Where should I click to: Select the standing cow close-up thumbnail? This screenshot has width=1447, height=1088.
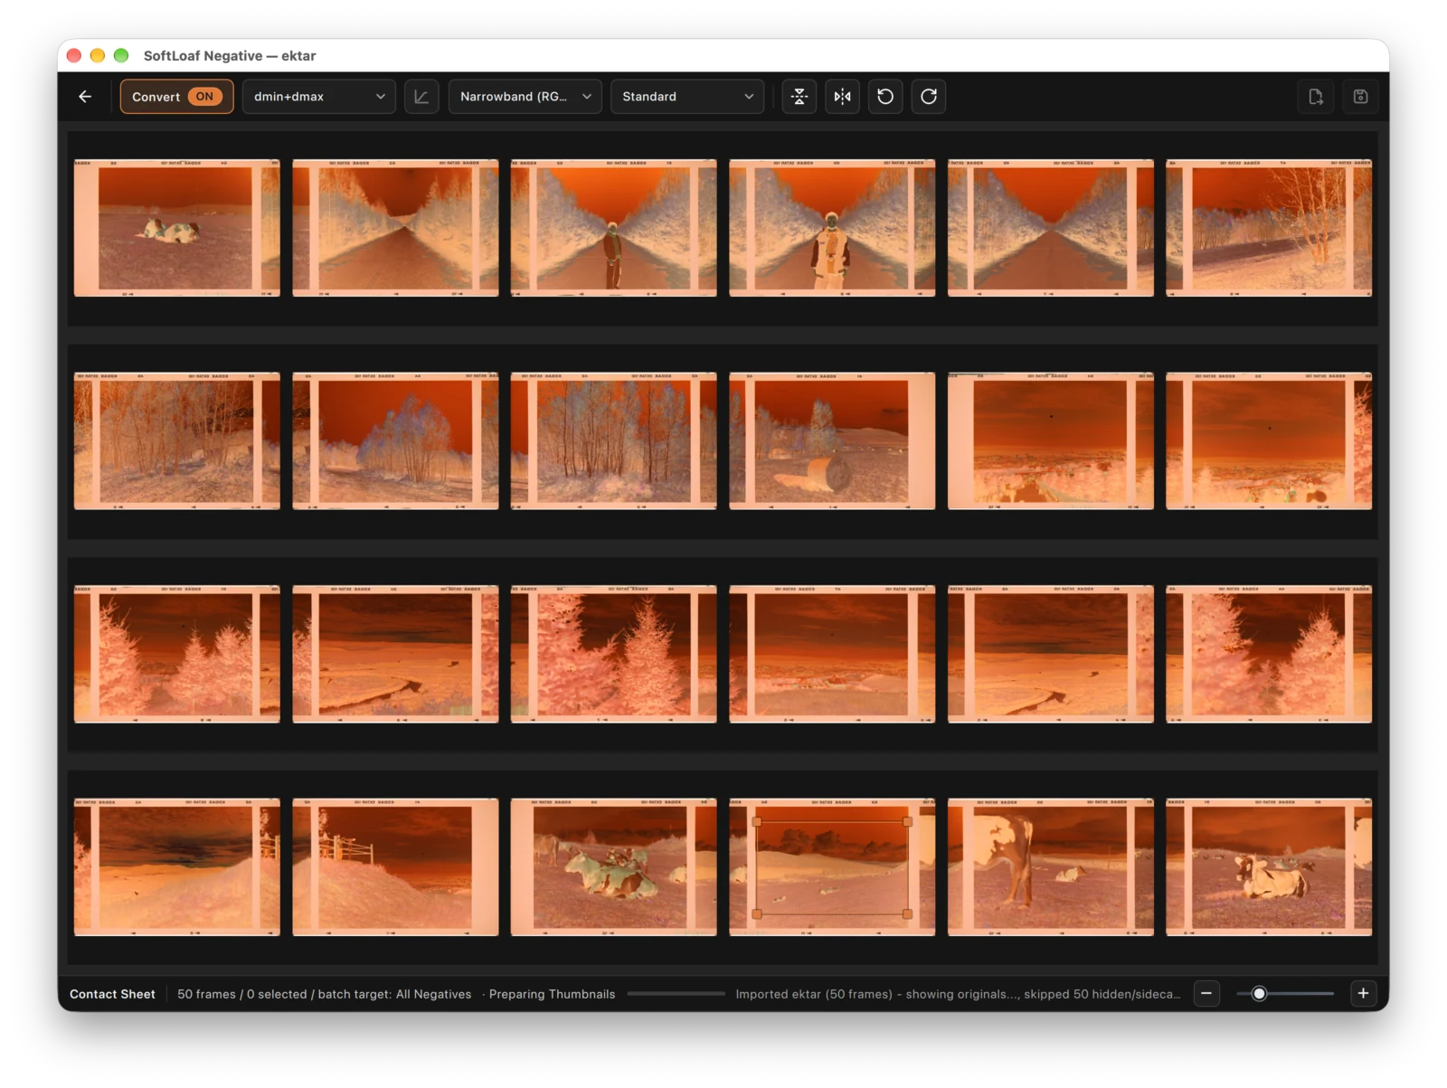pyautogui.click(x=1051, y=867)
